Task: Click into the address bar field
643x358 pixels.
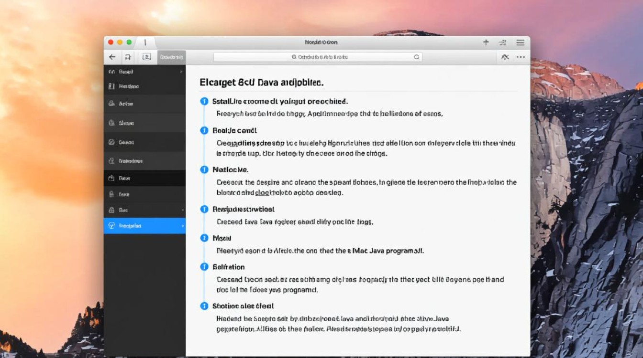Action: pos(354,57)
